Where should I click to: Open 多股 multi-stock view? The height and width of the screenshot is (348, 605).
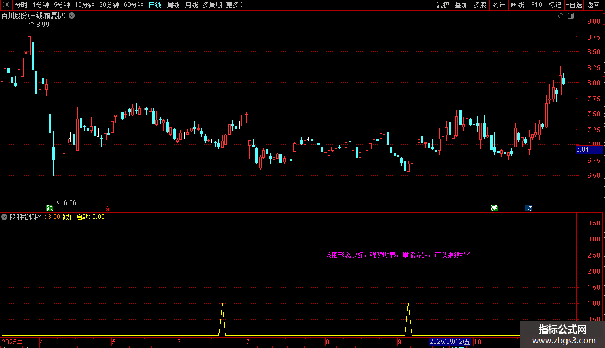pyautogui.click(x=480, y=5)
